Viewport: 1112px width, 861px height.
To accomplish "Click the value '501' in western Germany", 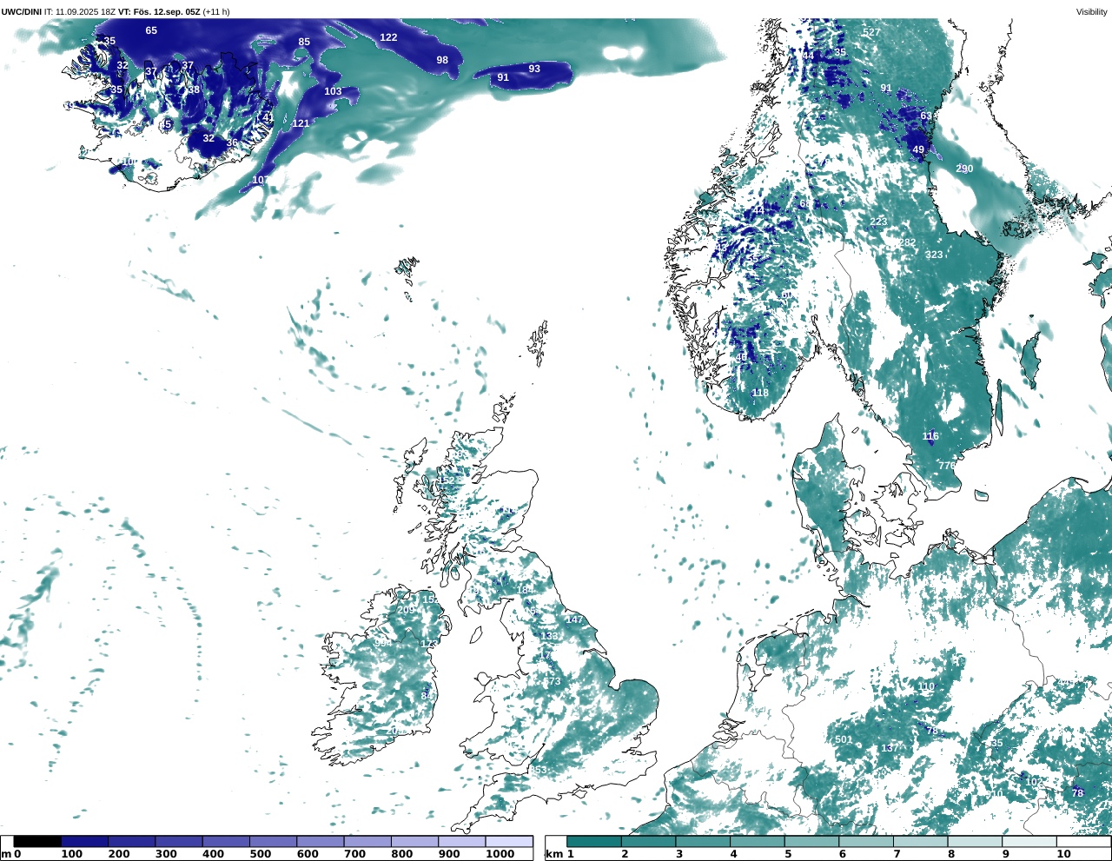I will coord(844,739).
